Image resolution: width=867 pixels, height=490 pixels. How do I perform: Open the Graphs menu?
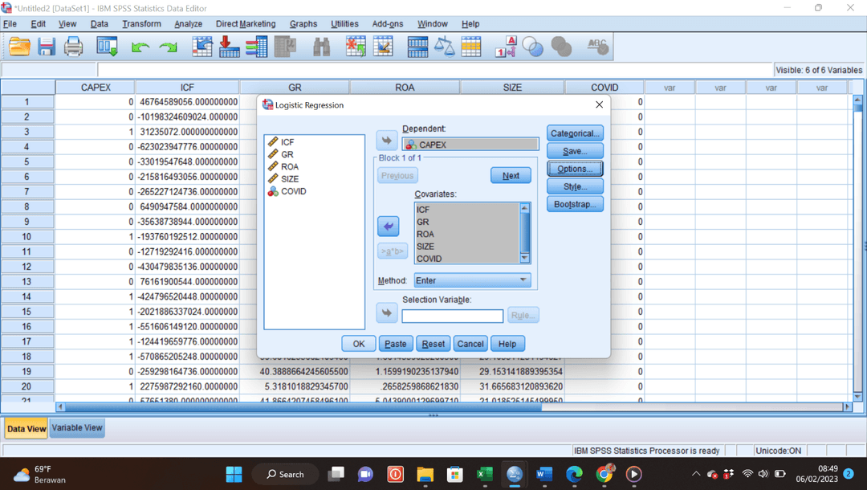(x=303, y=24)
